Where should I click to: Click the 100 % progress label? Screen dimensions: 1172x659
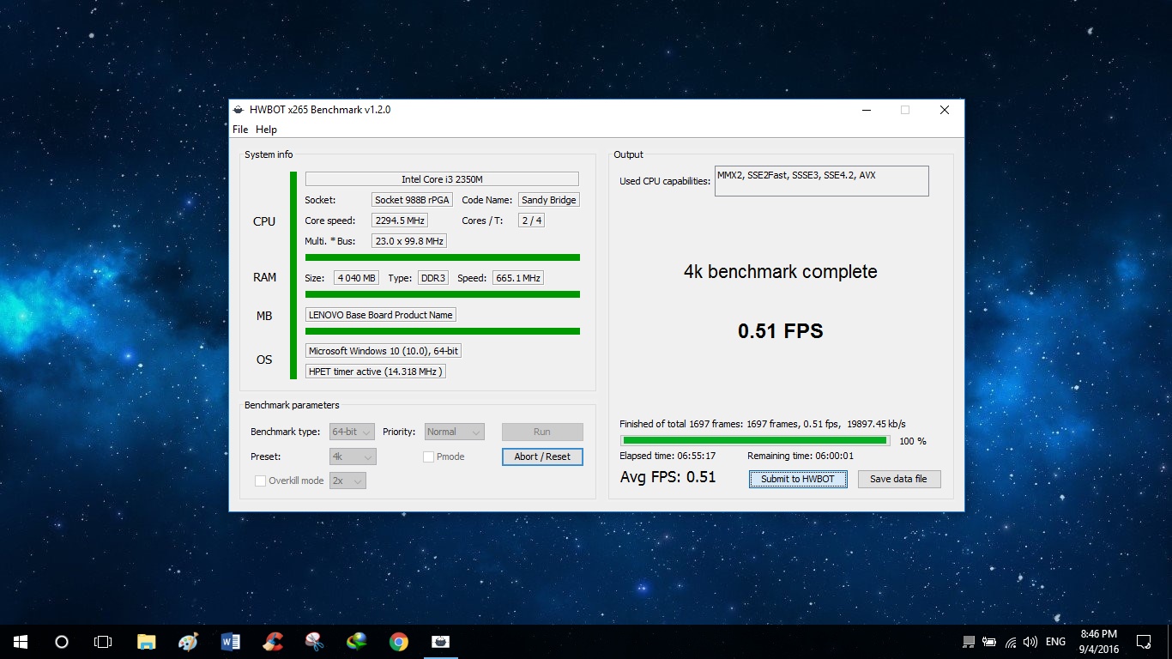click(913, 441)
